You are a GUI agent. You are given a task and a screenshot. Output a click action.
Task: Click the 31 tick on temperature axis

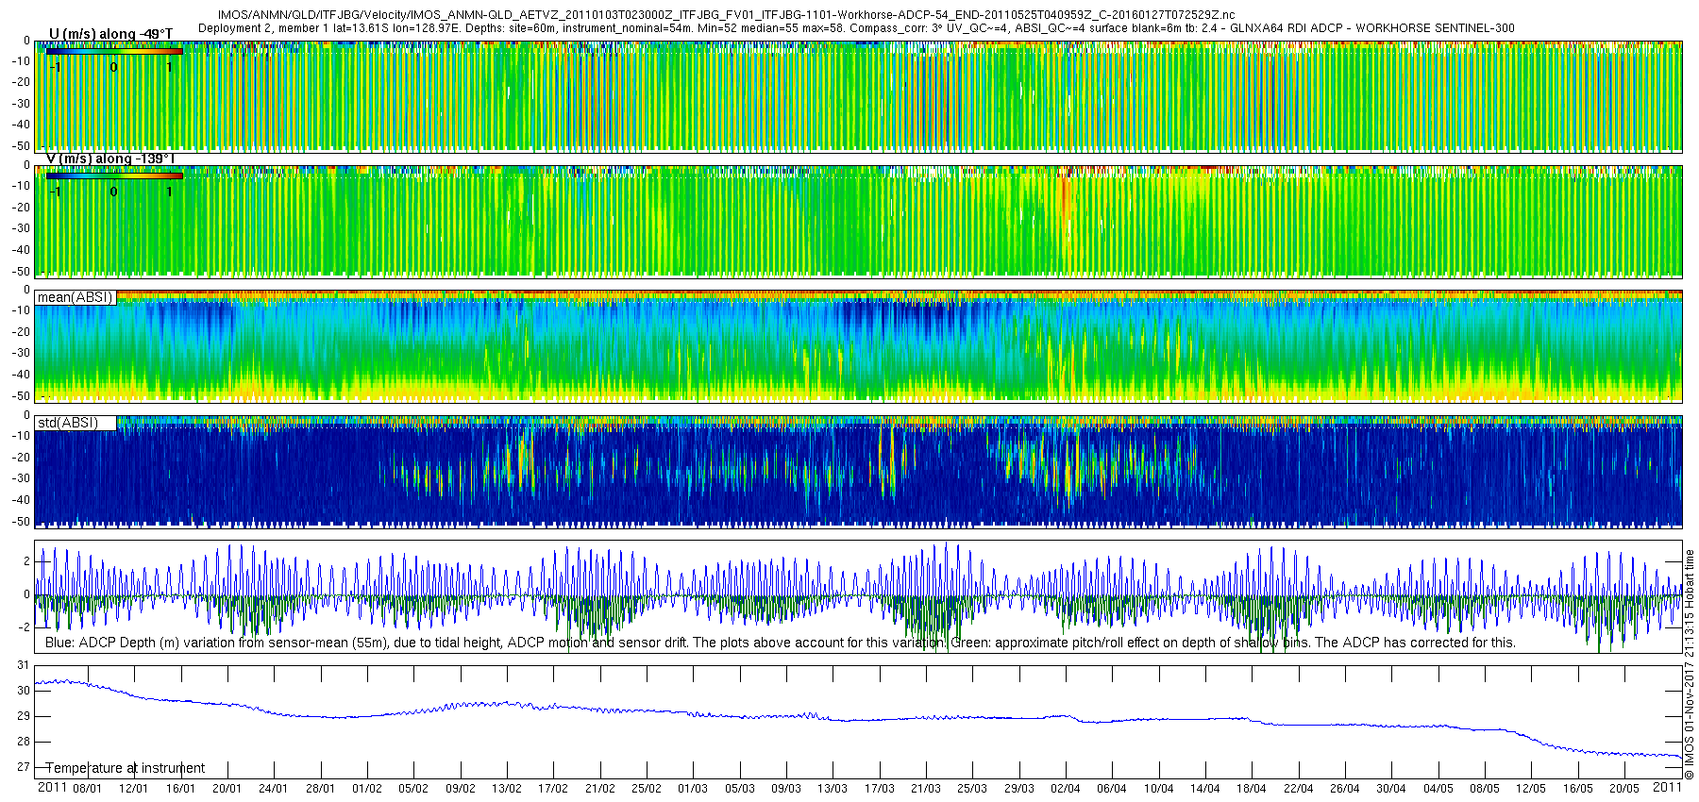(x=23, y=665)
